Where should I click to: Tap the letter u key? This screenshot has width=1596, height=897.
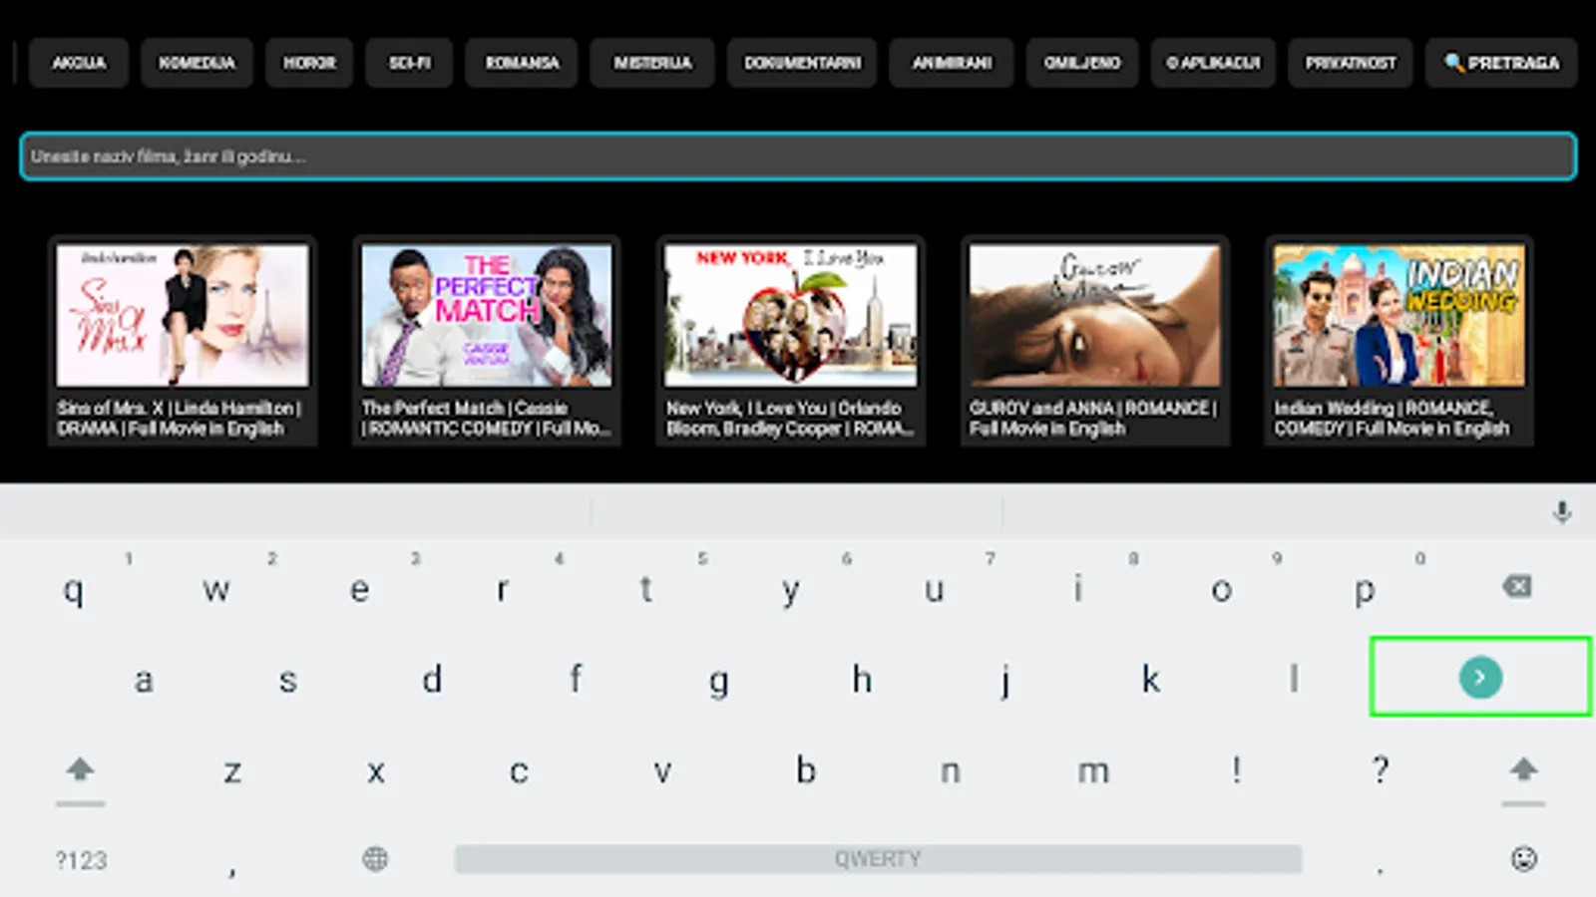(934, 590)
